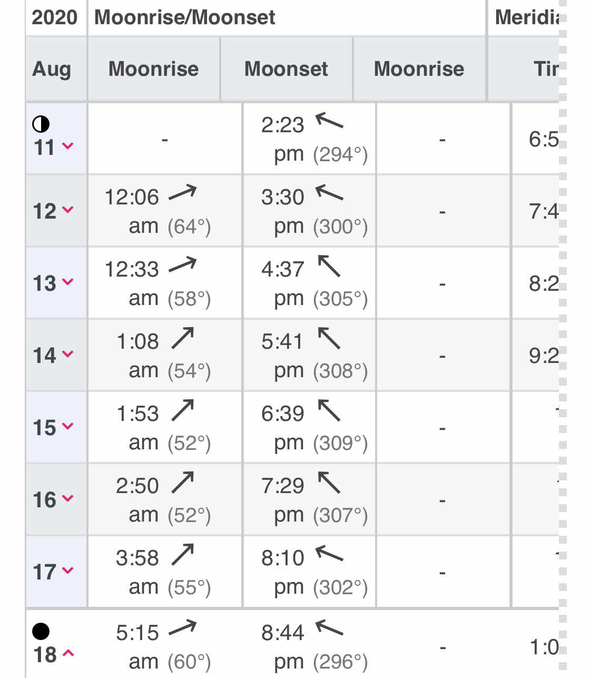Expand the August 11 row chevron

click(67, 146)
